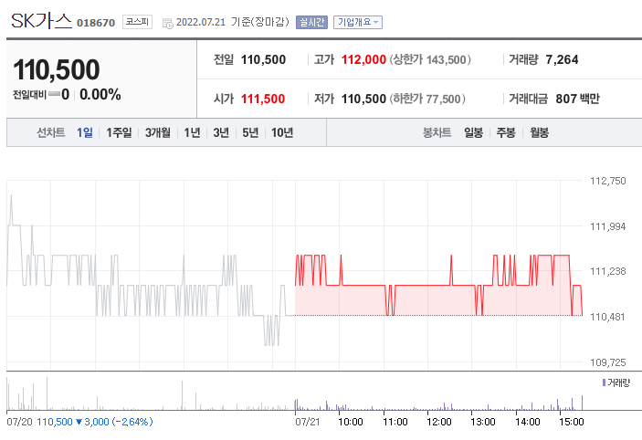Click the 0.00% change rate
Screen dimensions: 642x440
coord(100,95)
